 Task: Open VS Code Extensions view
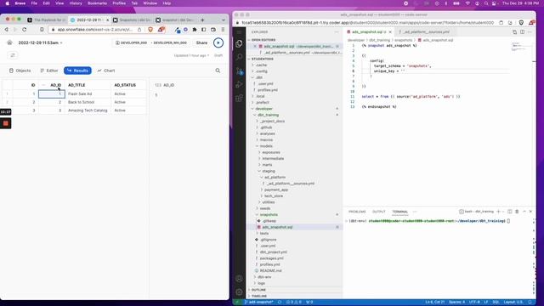239,99
